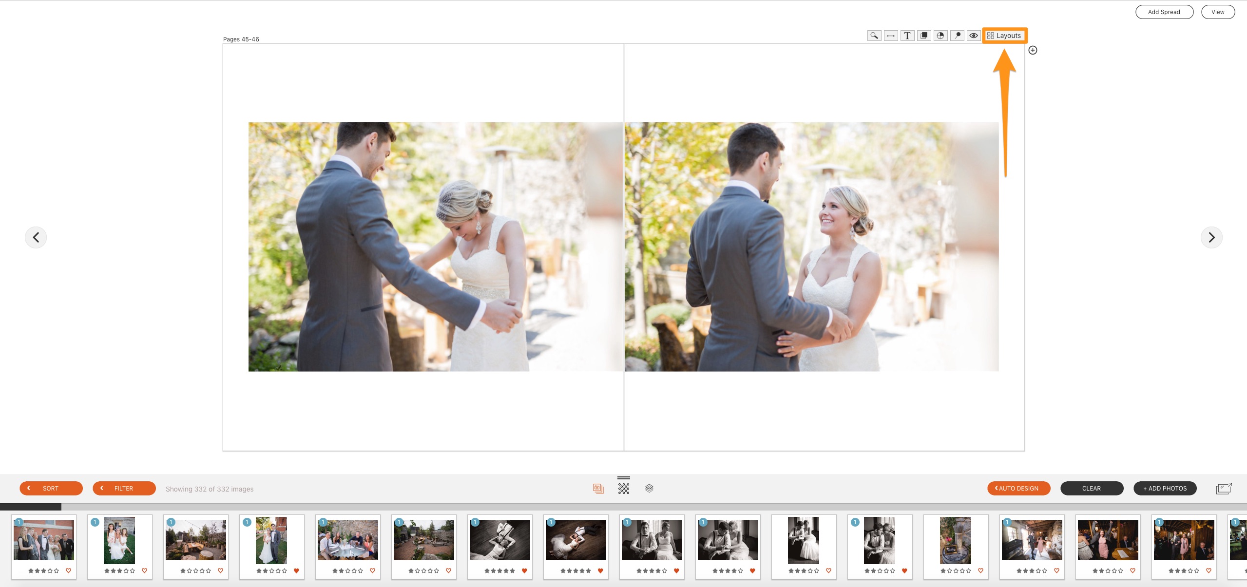
Task: Click the circled plus icon beside spread
Action: 1033,50
